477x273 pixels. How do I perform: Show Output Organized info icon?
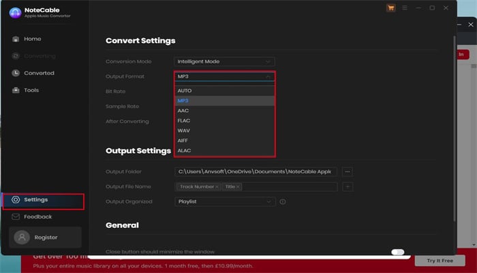[283, 202]
